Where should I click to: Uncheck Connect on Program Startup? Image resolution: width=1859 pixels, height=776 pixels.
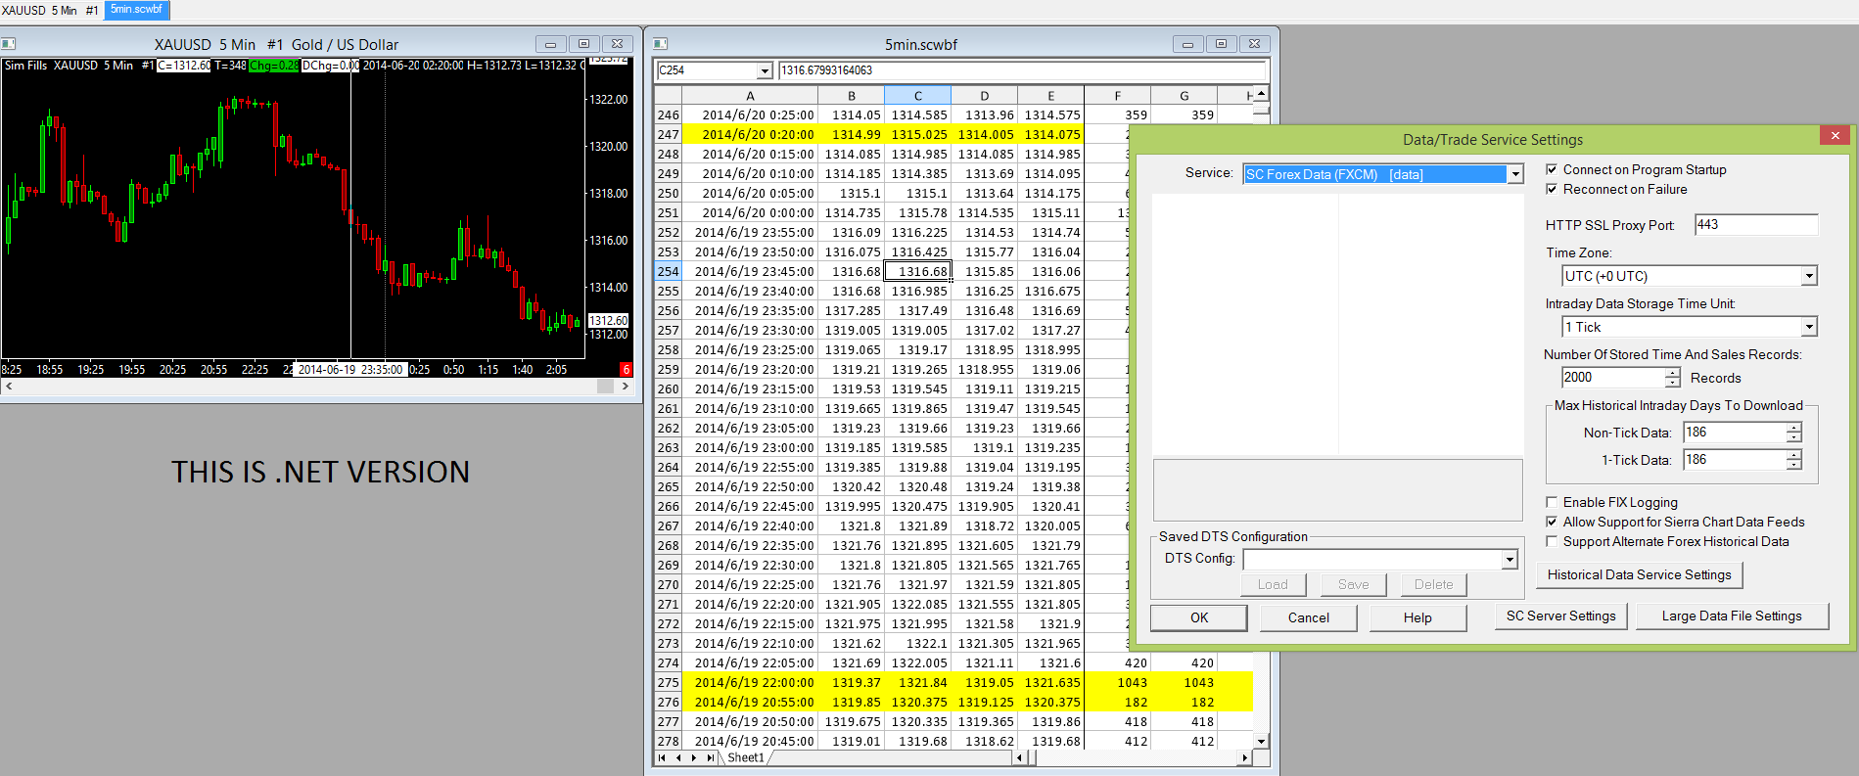tap(1552, 170)
